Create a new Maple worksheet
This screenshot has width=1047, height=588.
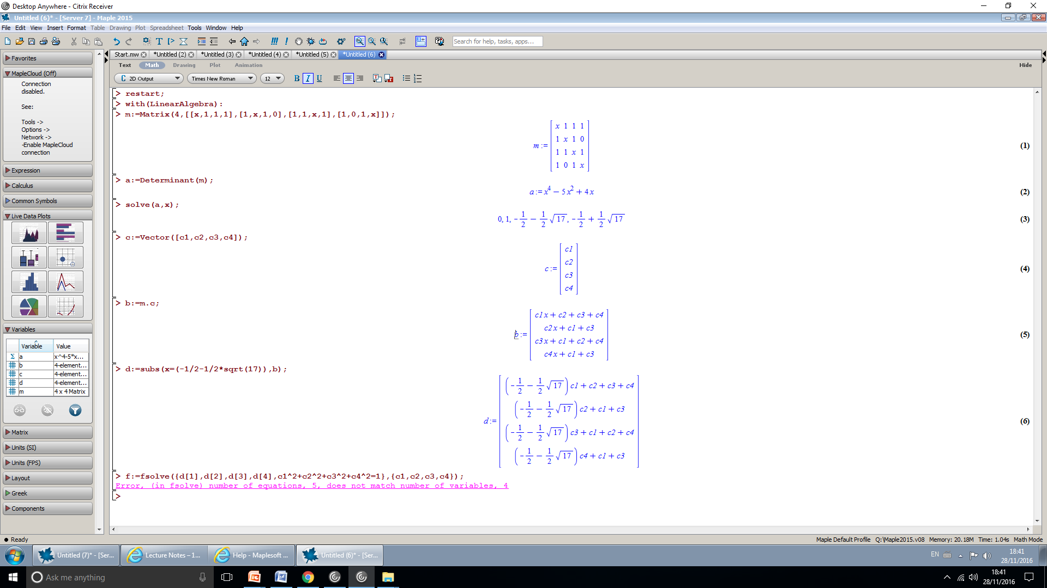coord(8,41)
